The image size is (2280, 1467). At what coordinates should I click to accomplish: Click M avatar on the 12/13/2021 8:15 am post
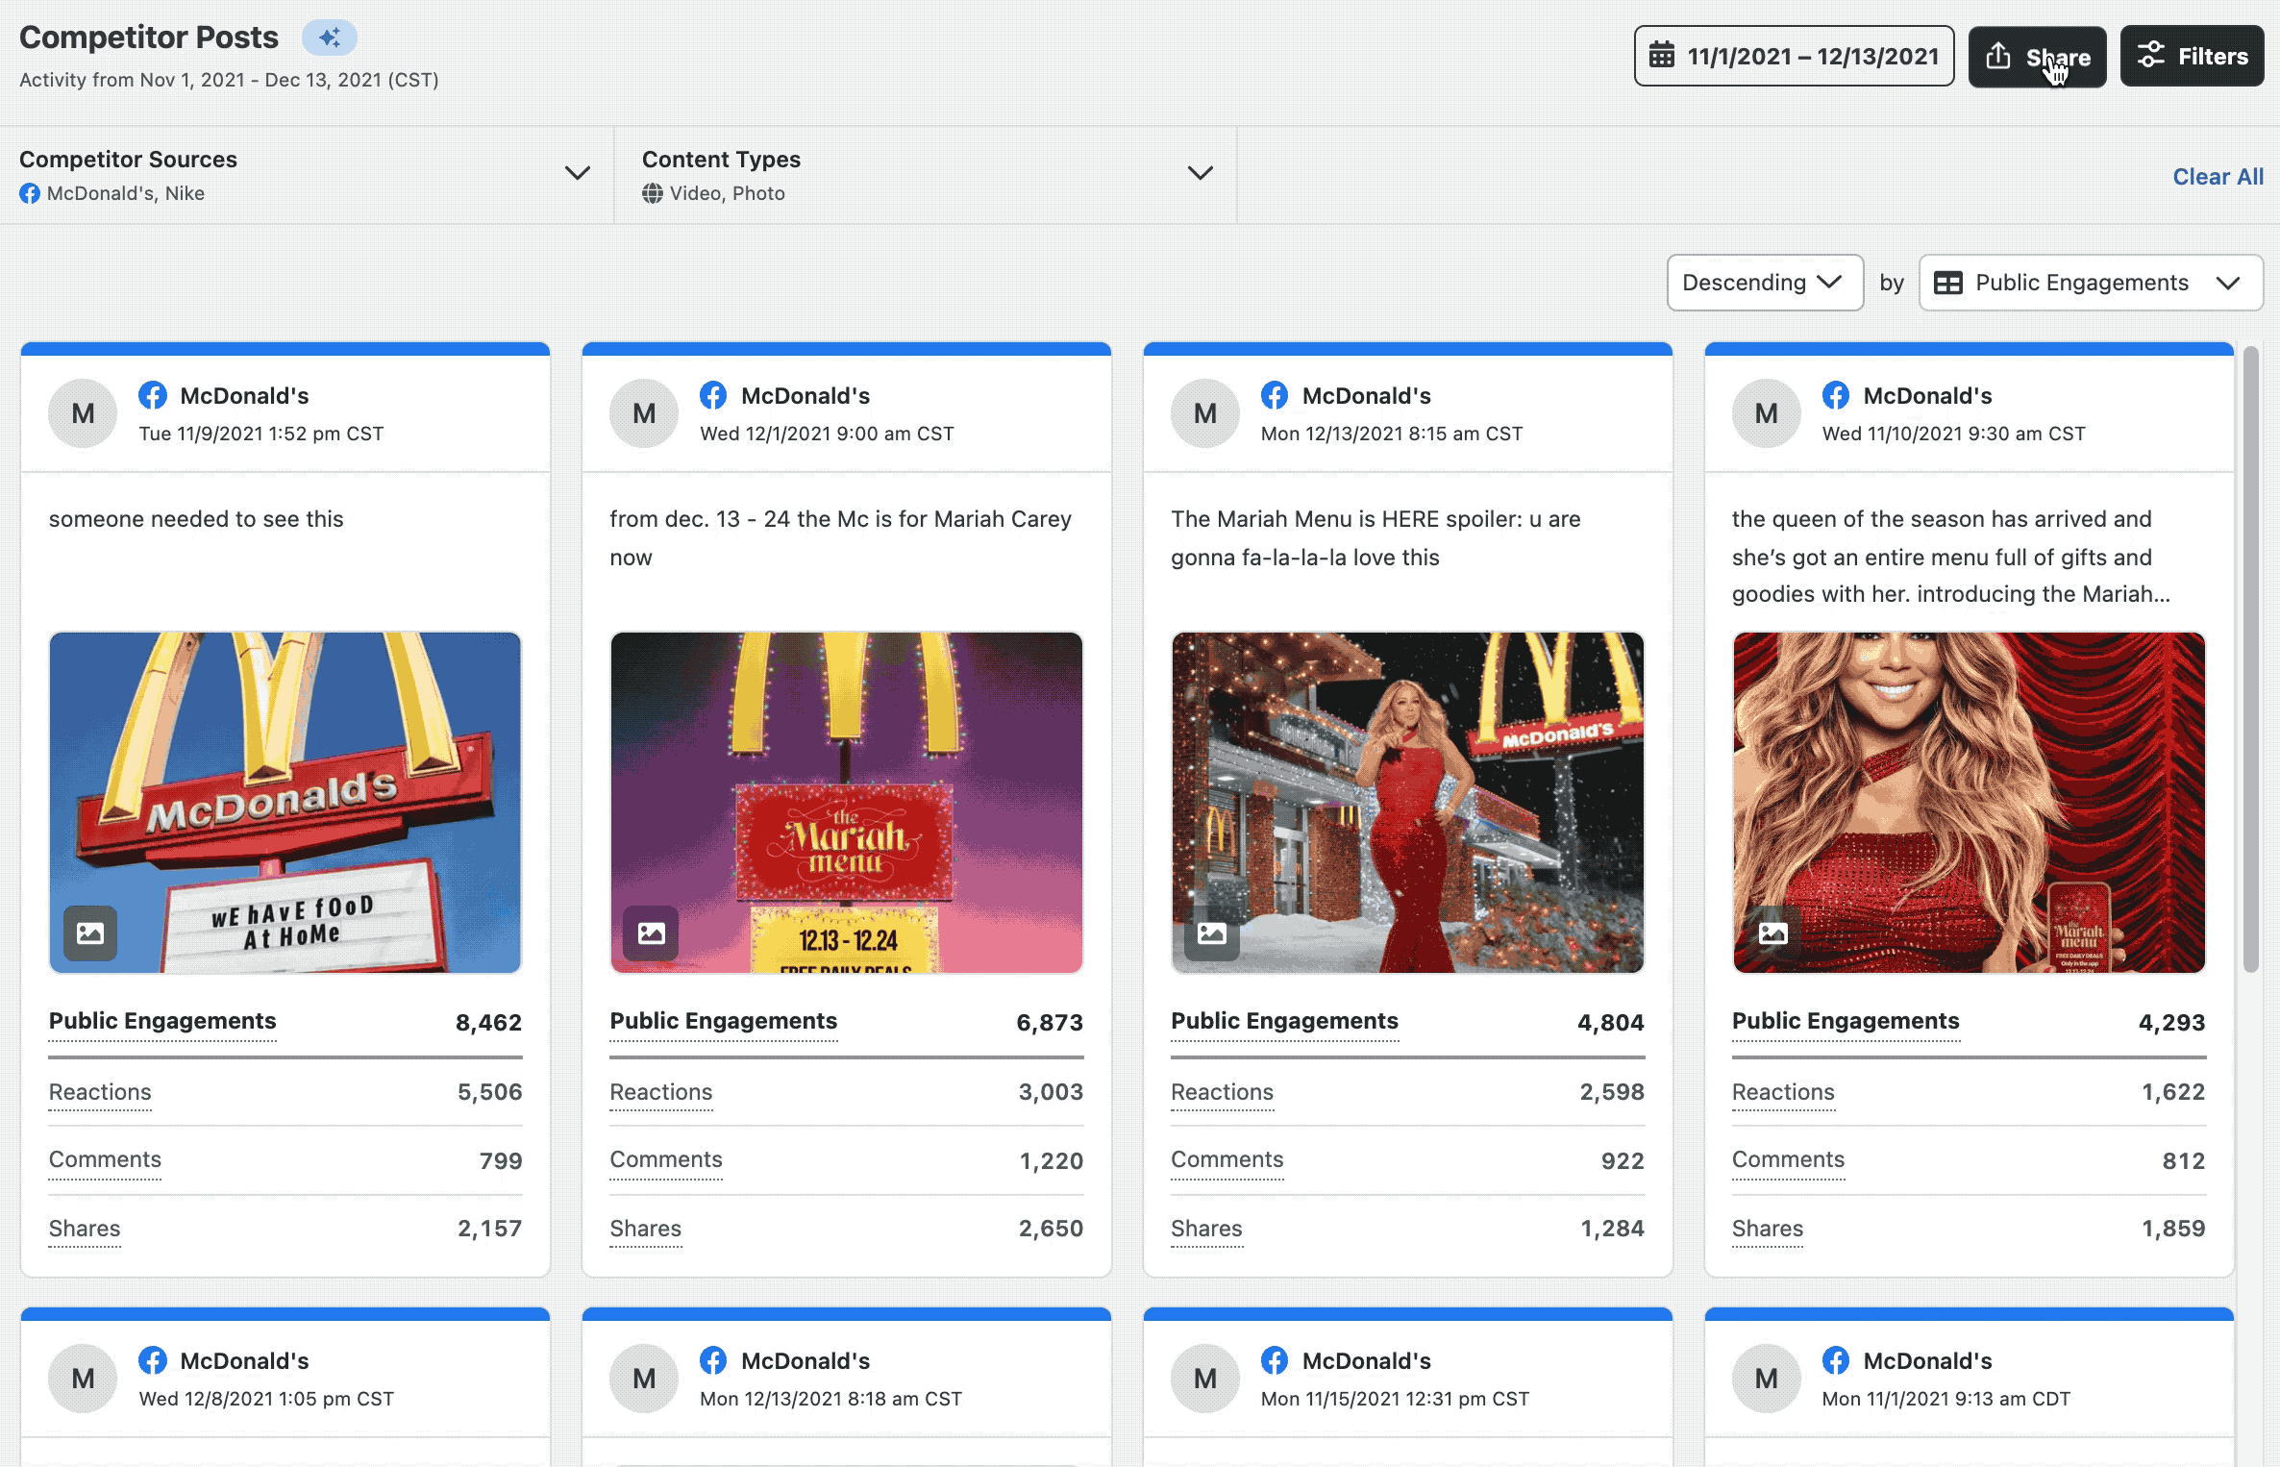tap(1205, 413)
